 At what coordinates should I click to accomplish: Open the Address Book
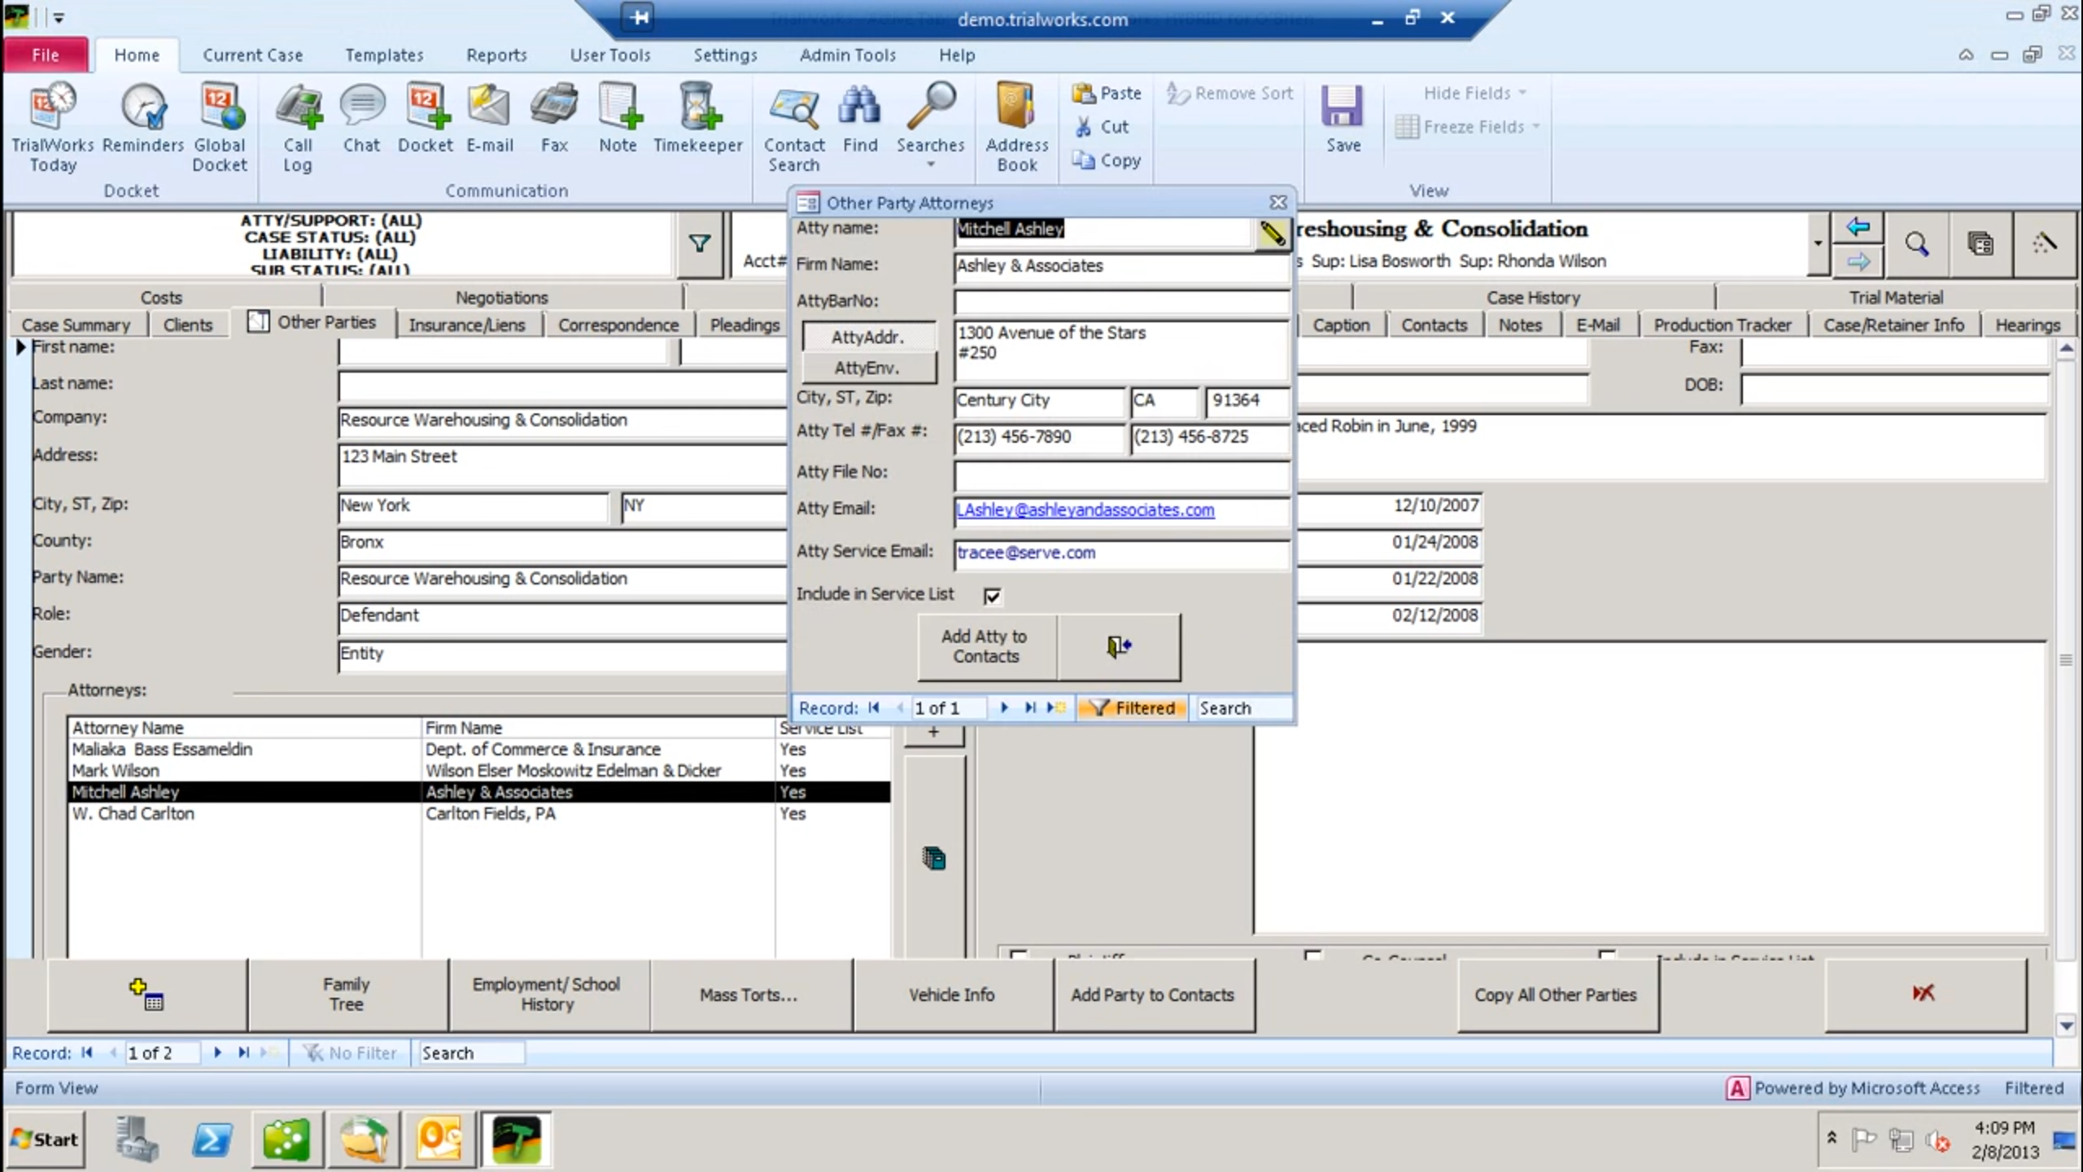1017,129
